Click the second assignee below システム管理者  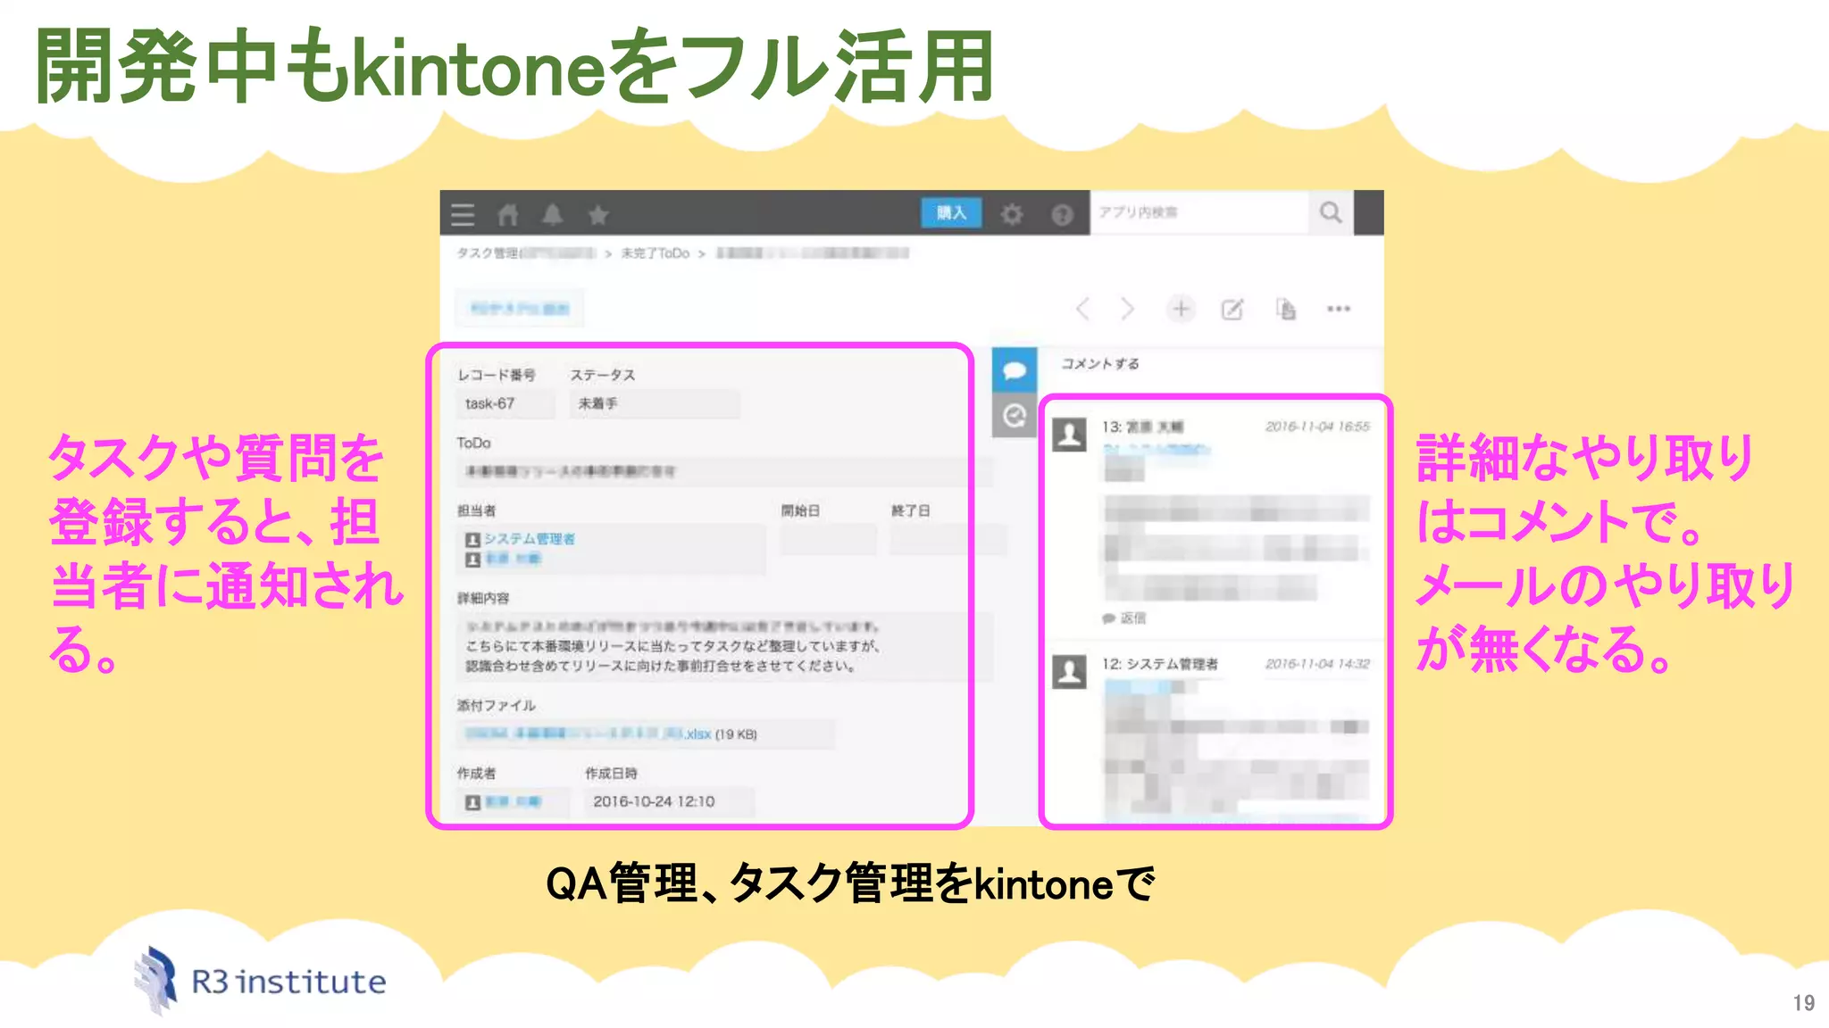[513, 560]
